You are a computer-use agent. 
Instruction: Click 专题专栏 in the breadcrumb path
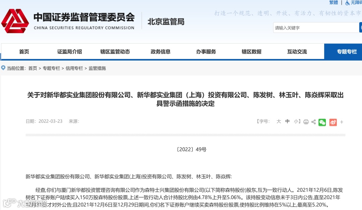click(51, 68)
